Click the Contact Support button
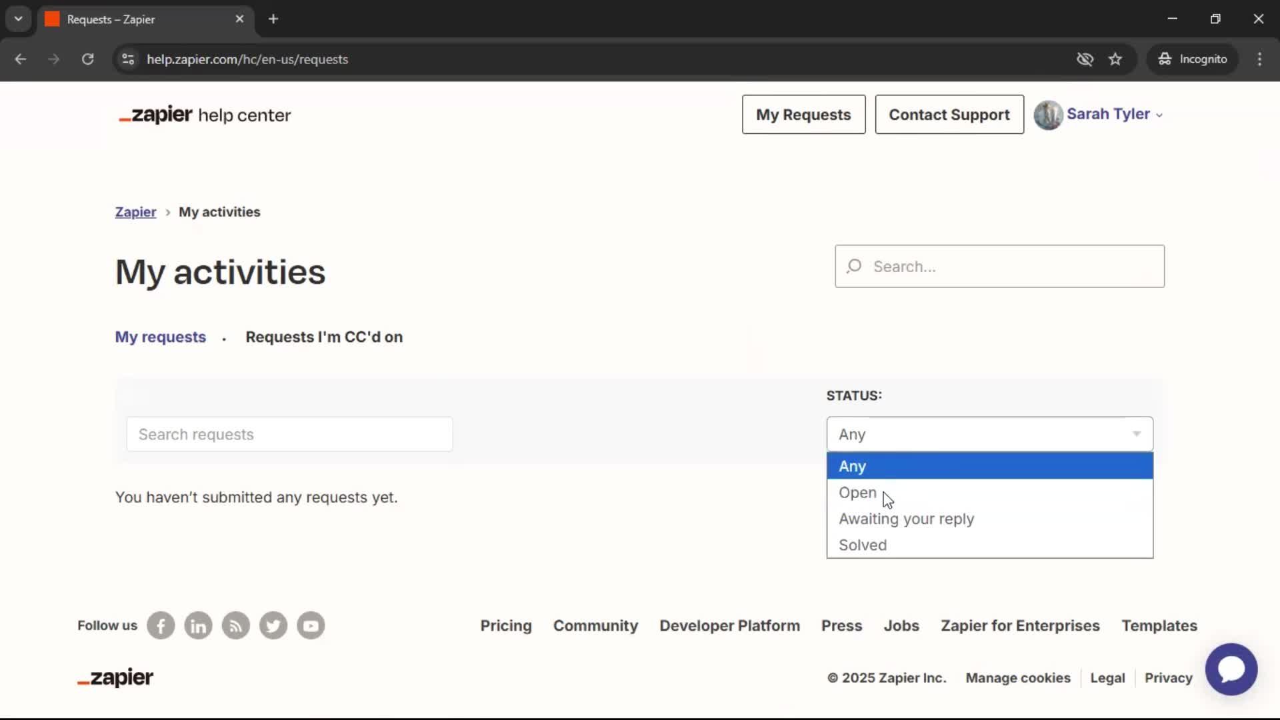This screenshot has height=720, width=1280. [949, 115]
